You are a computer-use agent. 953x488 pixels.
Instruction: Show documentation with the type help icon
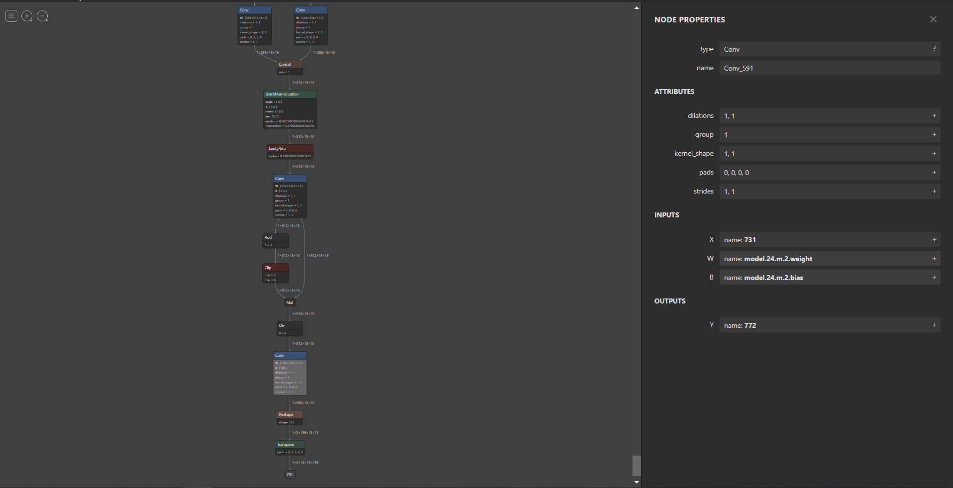pos(934,48)
